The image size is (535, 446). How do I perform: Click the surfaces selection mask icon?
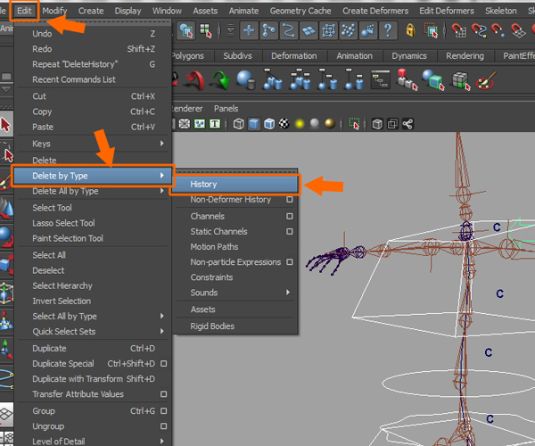309,31
